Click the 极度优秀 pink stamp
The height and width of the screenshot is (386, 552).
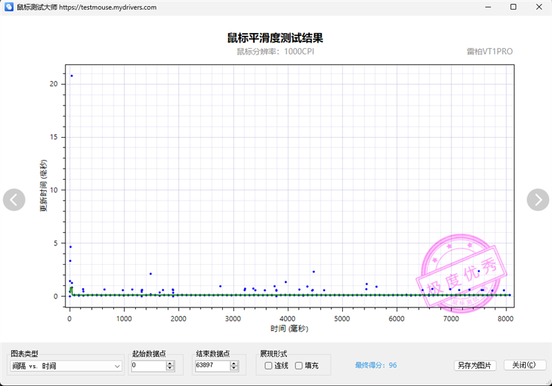461,274
